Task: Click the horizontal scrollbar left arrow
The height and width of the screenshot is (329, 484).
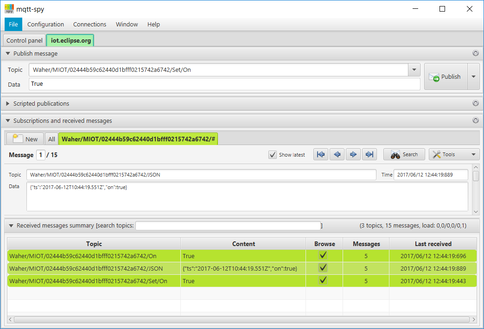Action: click(10, 319)
